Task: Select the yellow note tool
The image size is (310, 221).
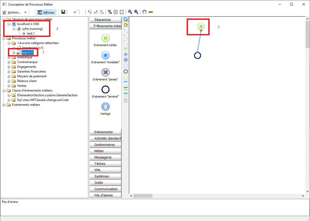Action: coord(125,25)
